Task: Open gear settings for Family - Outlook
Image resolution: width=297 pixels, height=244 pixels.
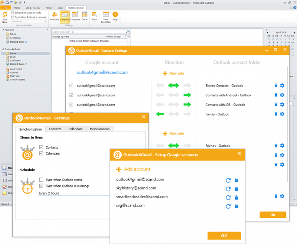Action: (x=282, y=114)
